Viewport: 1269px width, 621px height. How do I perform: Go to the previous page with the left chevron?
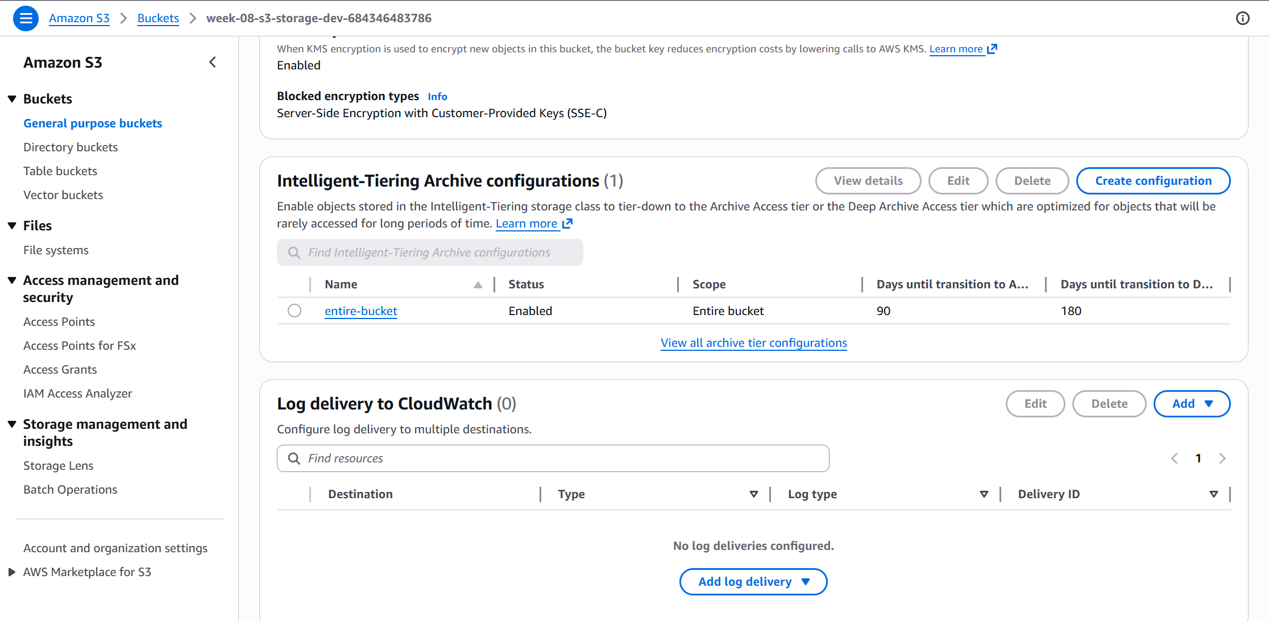point(1175,458)
